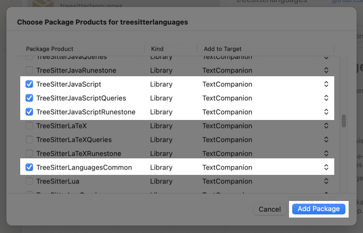Check the TreeSitterLaTeX checkbox
The image size is (363, 233).
pos(29,126)
